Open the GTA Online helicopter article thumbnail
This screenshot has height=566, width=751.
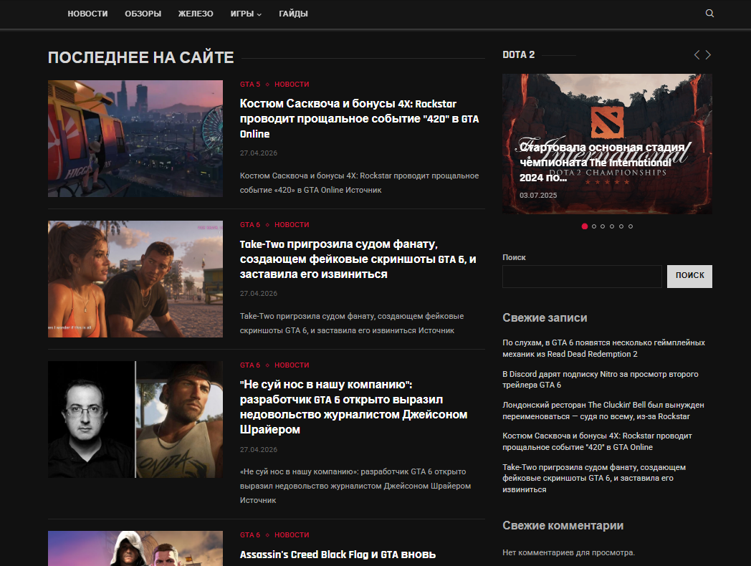(135, 138)
